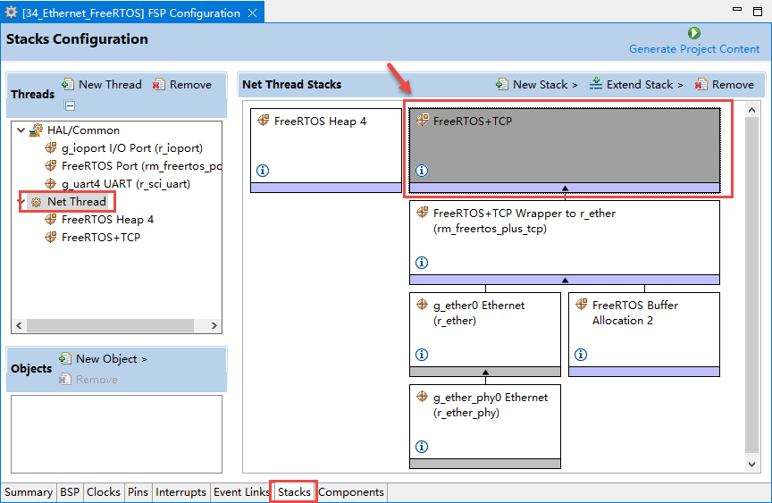Select FreeRTOS+TCP Wrapper to r_ether block
The height and width of the screenshot is (503, 772).
click(565, 242)
